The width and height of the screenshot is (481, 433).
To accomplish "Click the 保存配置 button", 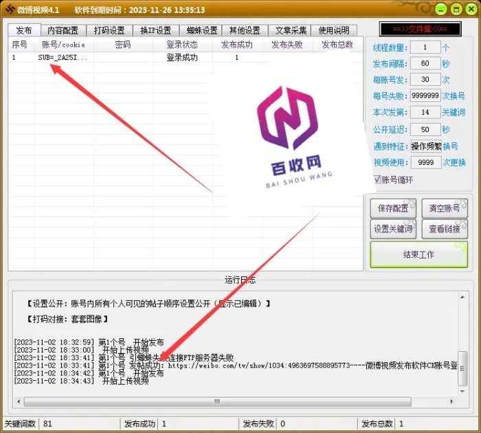I will [393, 208].
